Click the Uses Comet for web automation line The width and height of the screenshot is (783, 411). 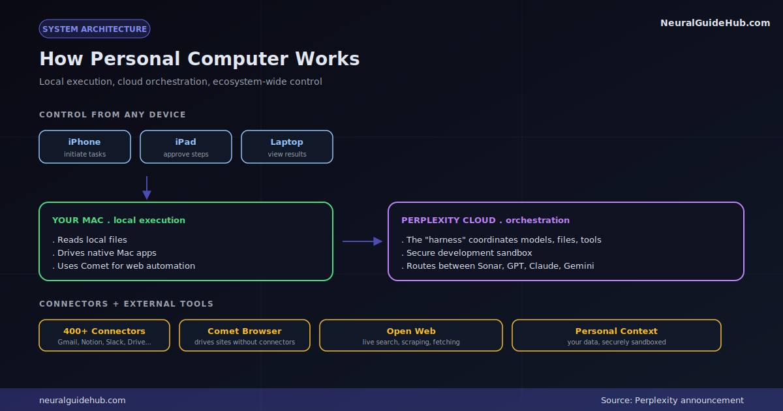coord(124,266)
